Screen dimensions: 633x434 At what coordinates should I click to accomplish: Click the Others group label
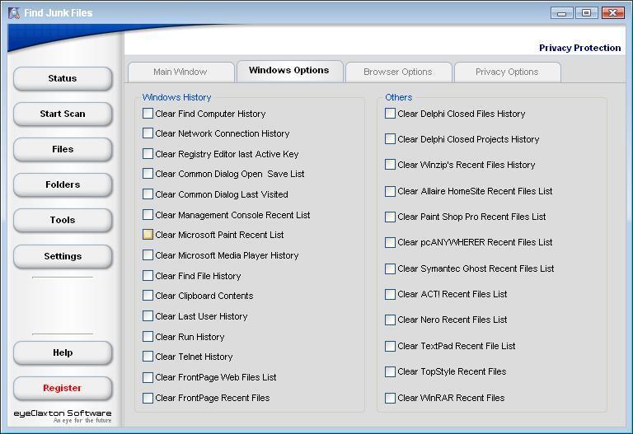398,97
